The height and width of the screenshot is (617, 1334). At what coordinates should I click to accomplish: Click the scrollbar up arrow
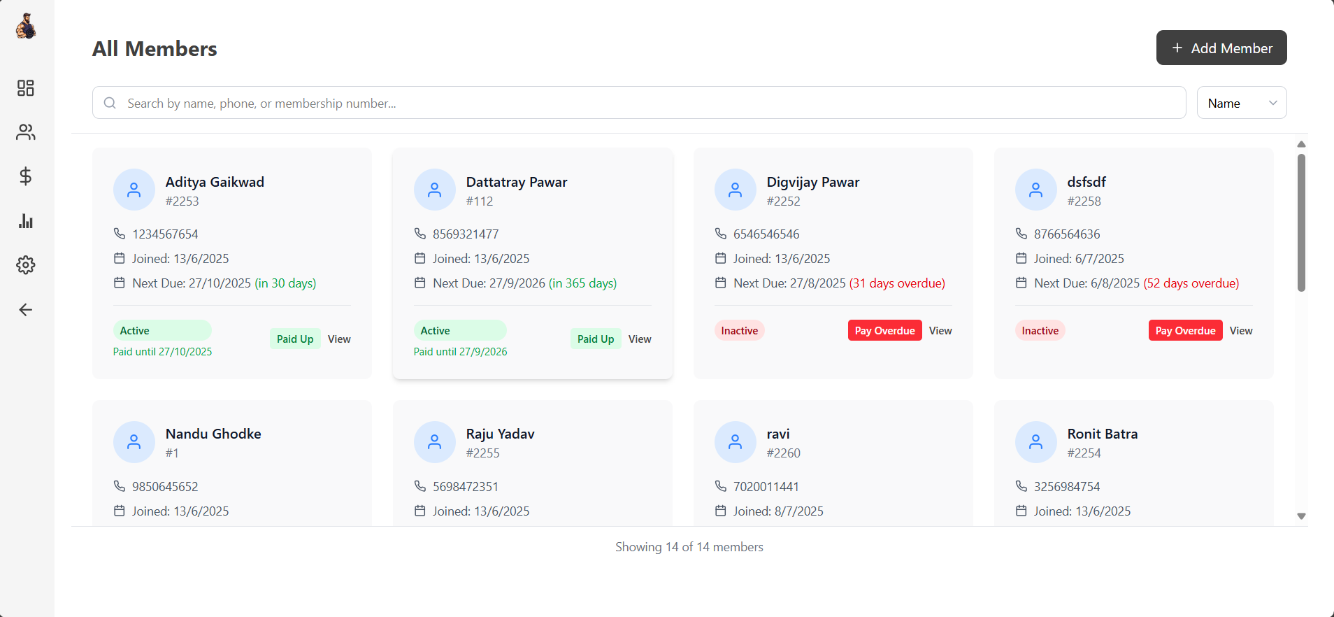(x=1301, y=144)
